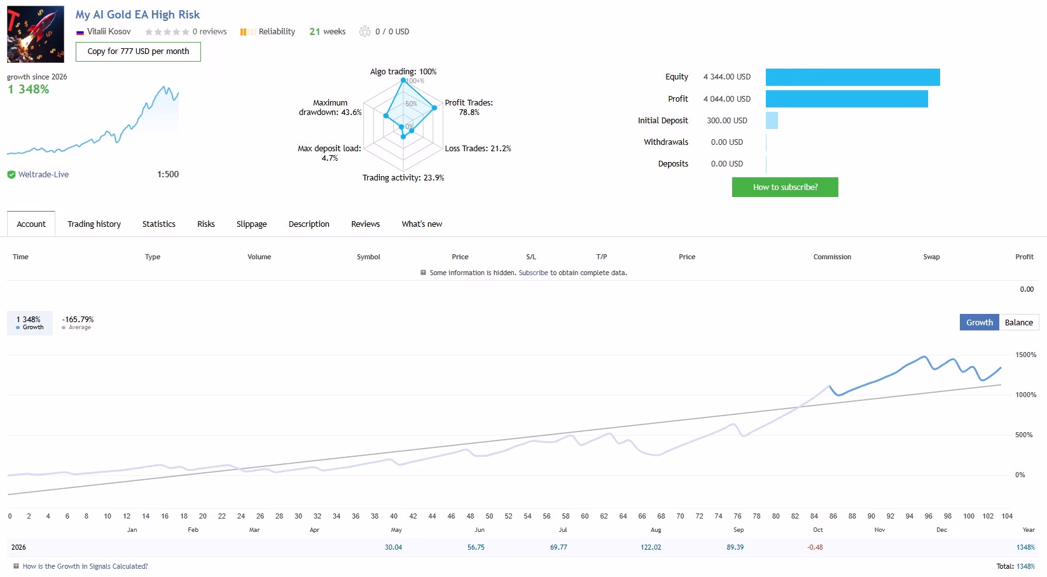Screen dimensions: 1047x577
Task: Click the rocket signal avatar thumbnail
Action: coord(36,34)
